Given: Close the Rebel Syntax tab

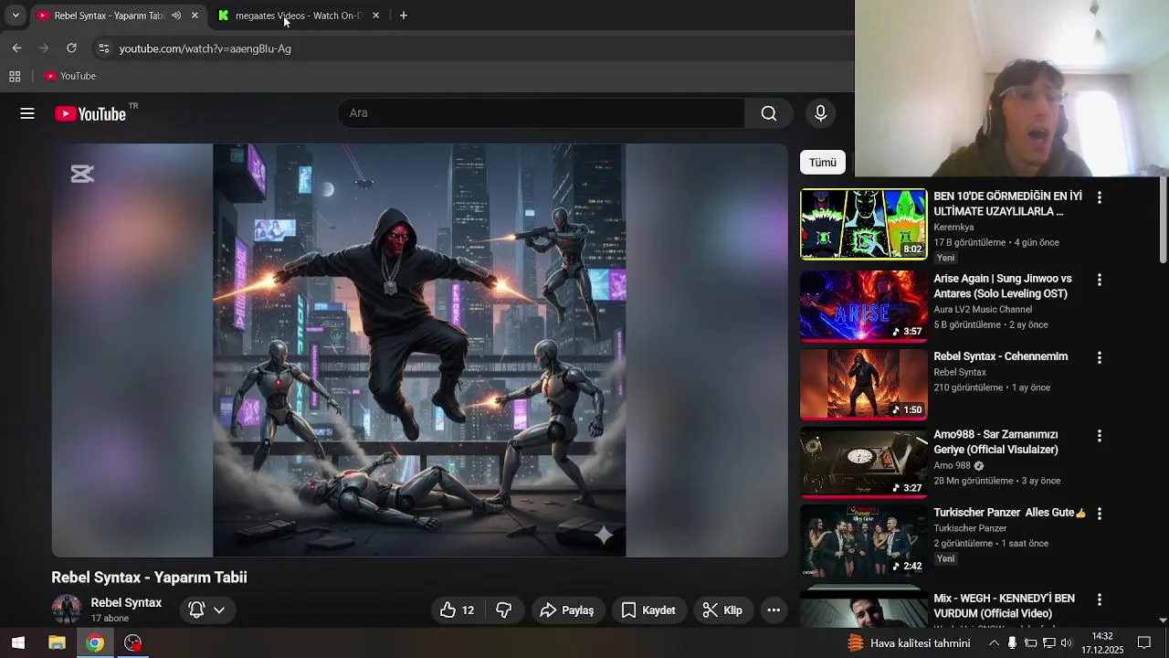Looking at the screenshot, I should pyautogui.click(x=195, y=16).
